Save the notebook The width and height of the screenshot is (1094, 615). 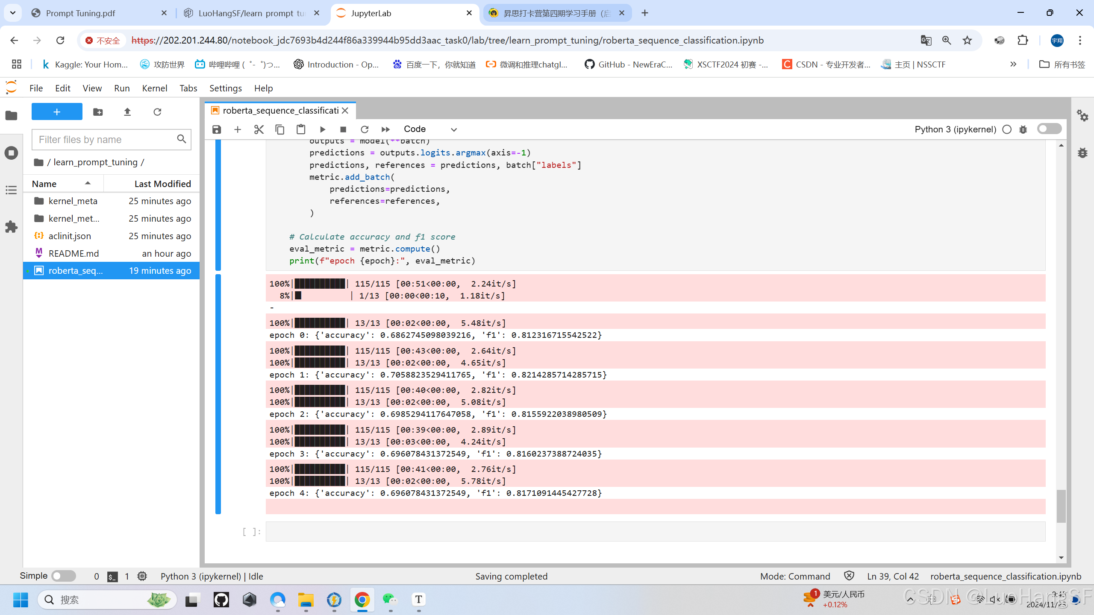point(216,129)
